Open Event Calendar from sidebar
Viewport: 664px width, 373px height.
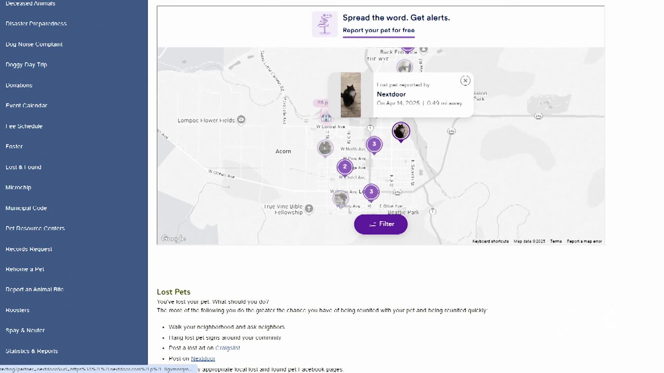[x=26, y=106]
